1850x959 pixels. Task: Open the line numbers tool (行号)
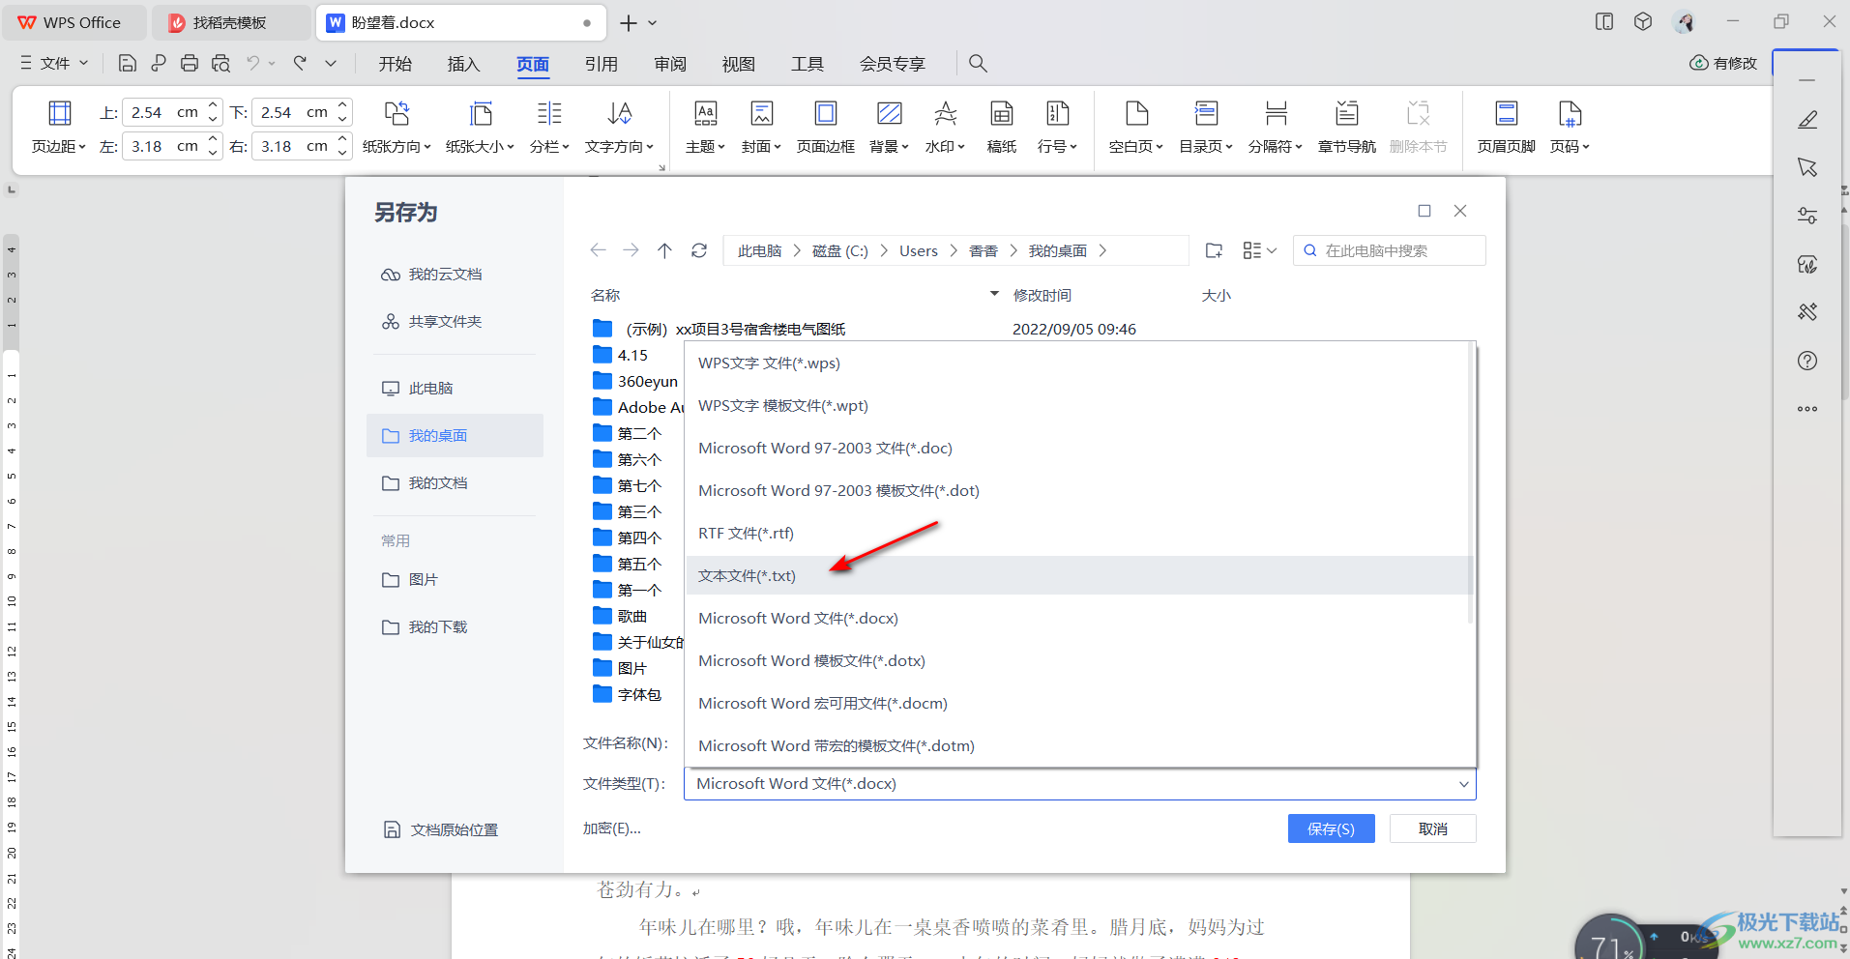[x=1057, y=127]
